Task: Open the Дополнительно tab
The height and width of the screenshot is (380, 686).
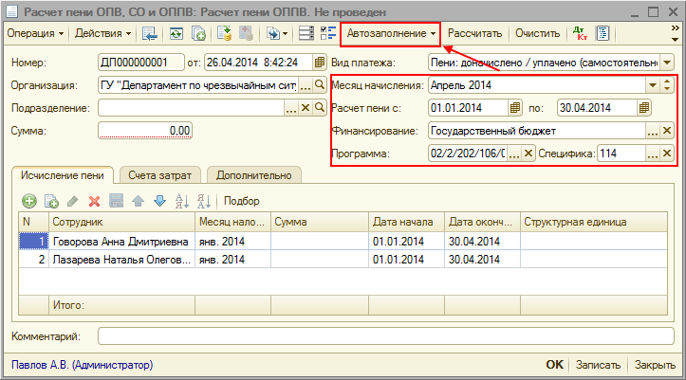Action: tap(253, 174)
